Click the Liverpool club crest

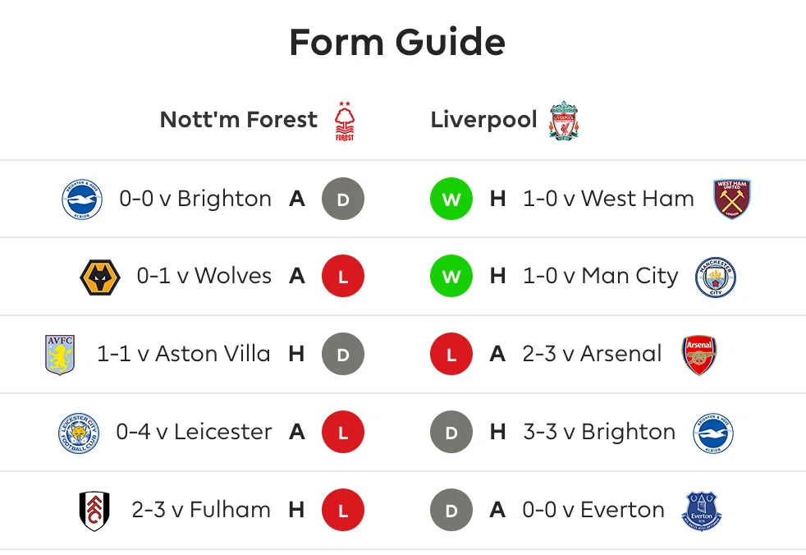tap(563, 121)
